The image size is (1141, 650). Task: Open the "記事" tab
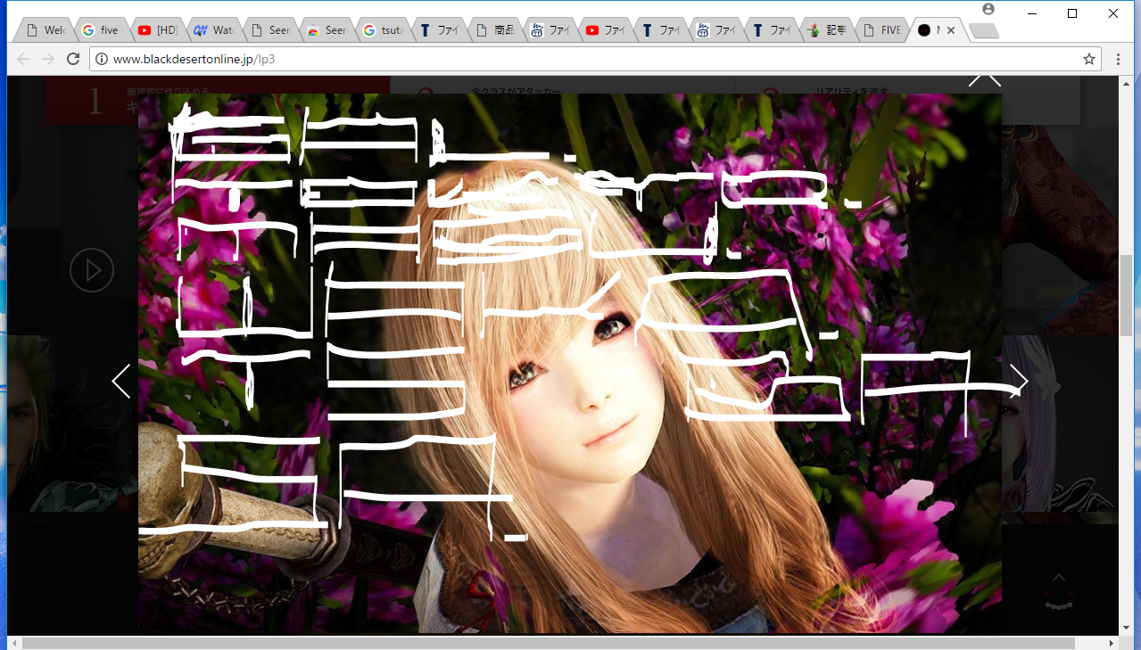pos(827,30)
